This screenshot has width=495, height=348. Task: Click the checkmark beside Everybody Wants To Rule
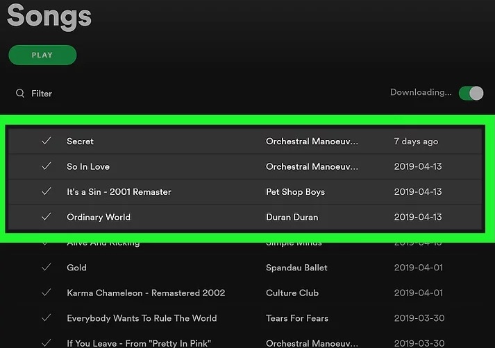click(x=47, y=317)
